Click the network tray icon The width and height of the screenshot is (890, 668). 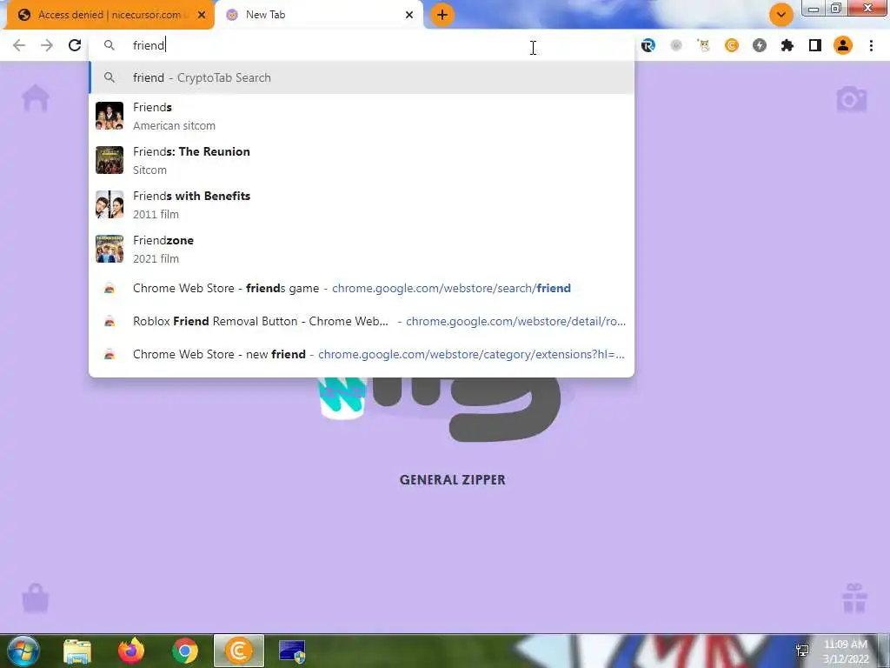point(802,651)
